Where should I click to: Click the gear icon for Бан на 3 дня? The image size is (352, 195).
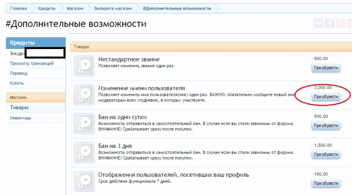[x=84, y=153]
